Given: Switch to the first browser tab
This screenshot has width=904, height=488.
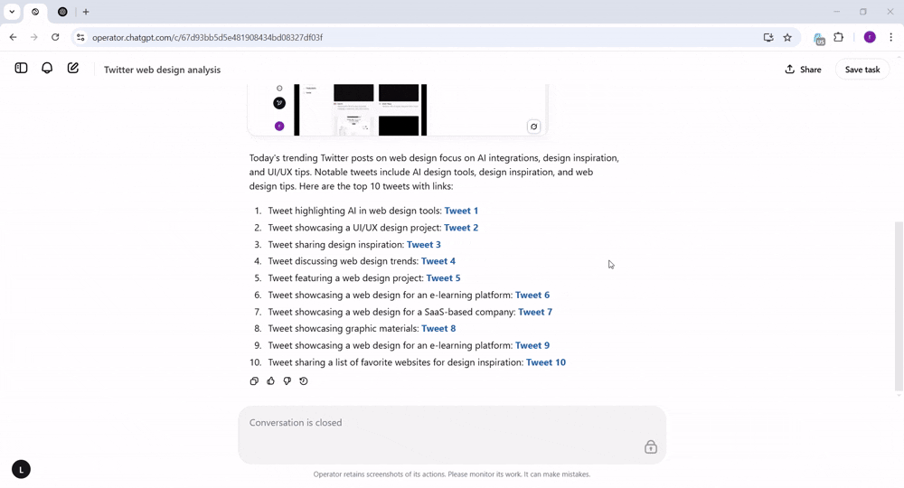Looking at the screenshot, I should click(x=35, y=12).
